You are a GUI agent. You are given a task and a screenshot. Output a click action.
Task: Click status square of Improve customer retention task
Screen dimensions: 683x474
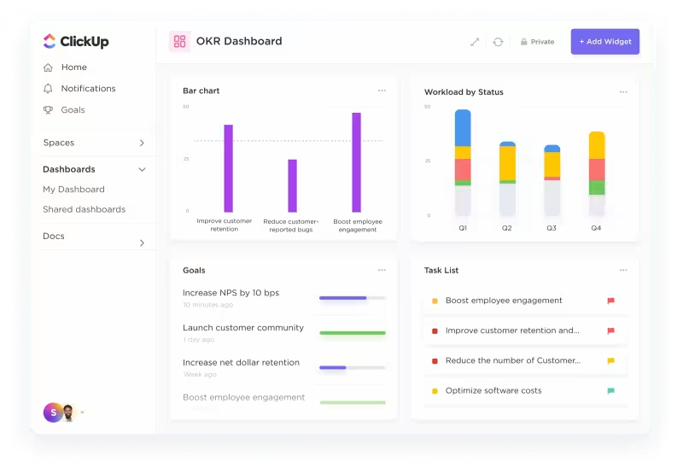[435, 331]
